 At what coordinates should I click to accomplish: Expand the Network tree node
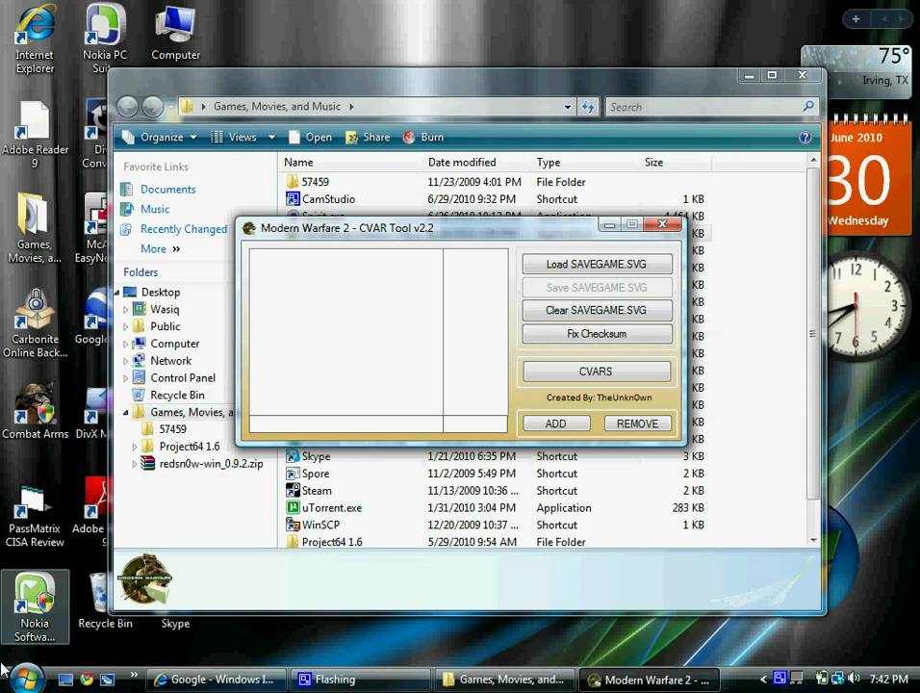[x=125, y=361]
